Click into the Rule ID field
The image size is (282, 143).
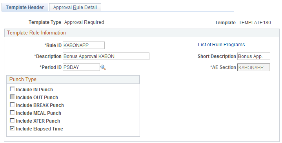pos(84,45)
